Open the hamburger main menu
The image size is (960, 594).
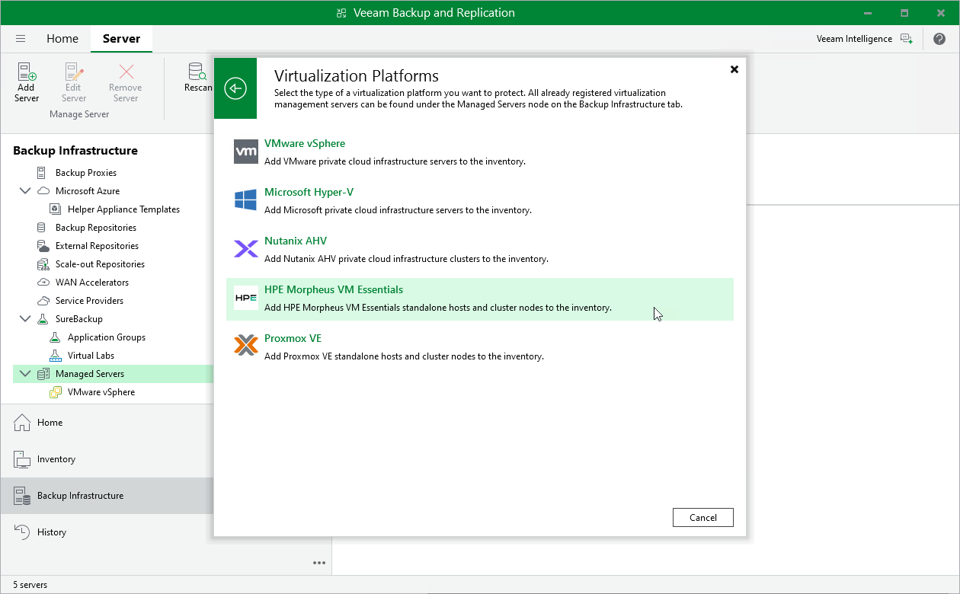[21, 39]
